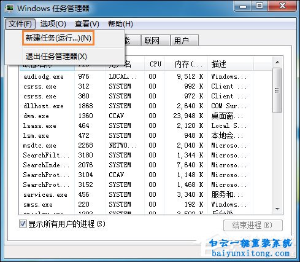Choose 新建任务(运行...)(N) from the File menu
The height and width of the screenshot is (262, 300).
click(x=58, y=38)
